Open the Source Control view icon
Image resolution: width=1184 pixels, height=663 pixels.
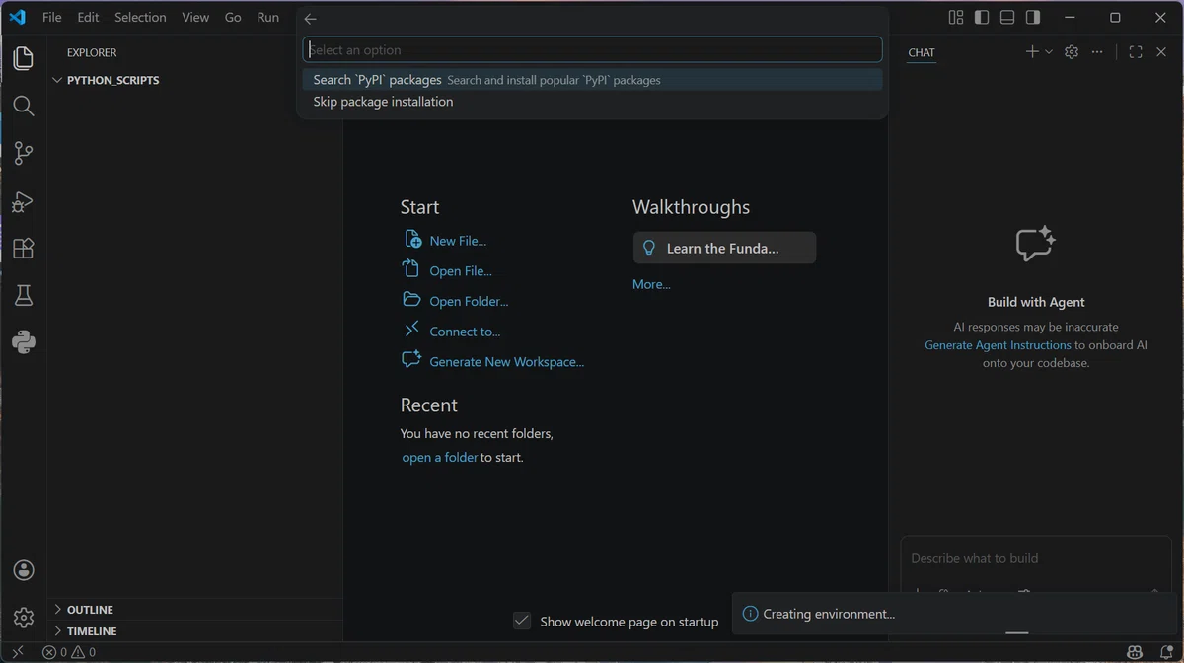coord(24,153)
